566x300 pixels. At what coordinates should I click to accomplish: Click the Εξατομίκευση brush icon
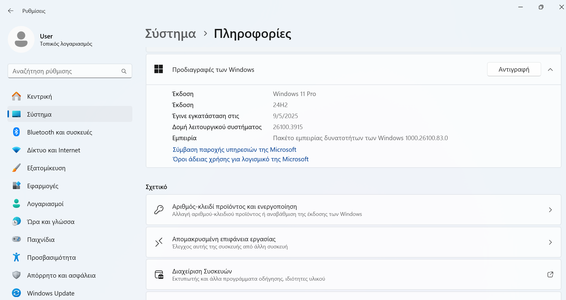coord(16,168)
